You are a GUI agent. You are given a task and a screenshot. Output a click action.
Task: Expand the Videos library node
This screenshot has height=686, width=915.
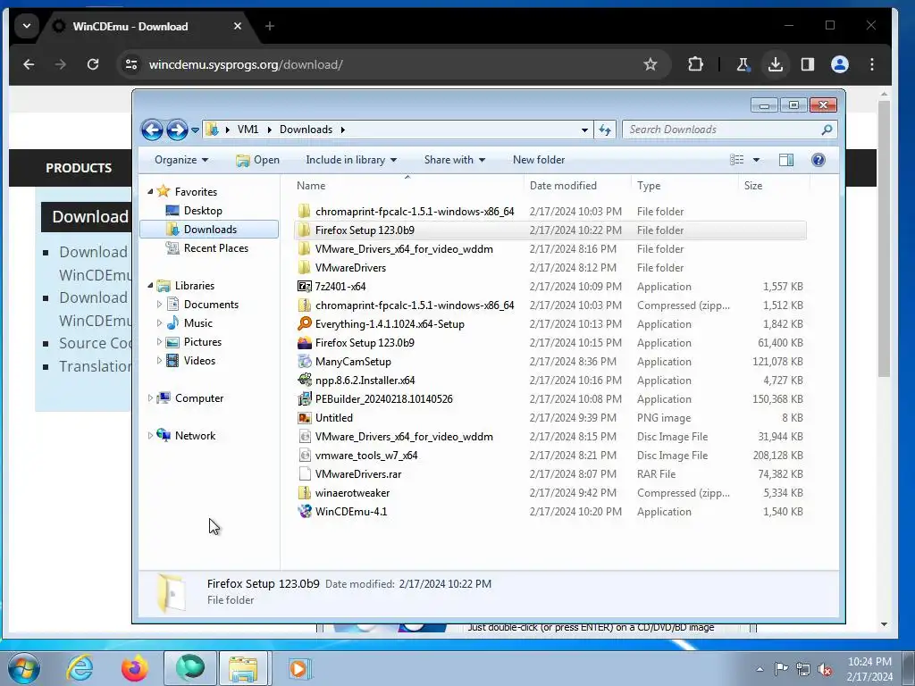point(159,360)
